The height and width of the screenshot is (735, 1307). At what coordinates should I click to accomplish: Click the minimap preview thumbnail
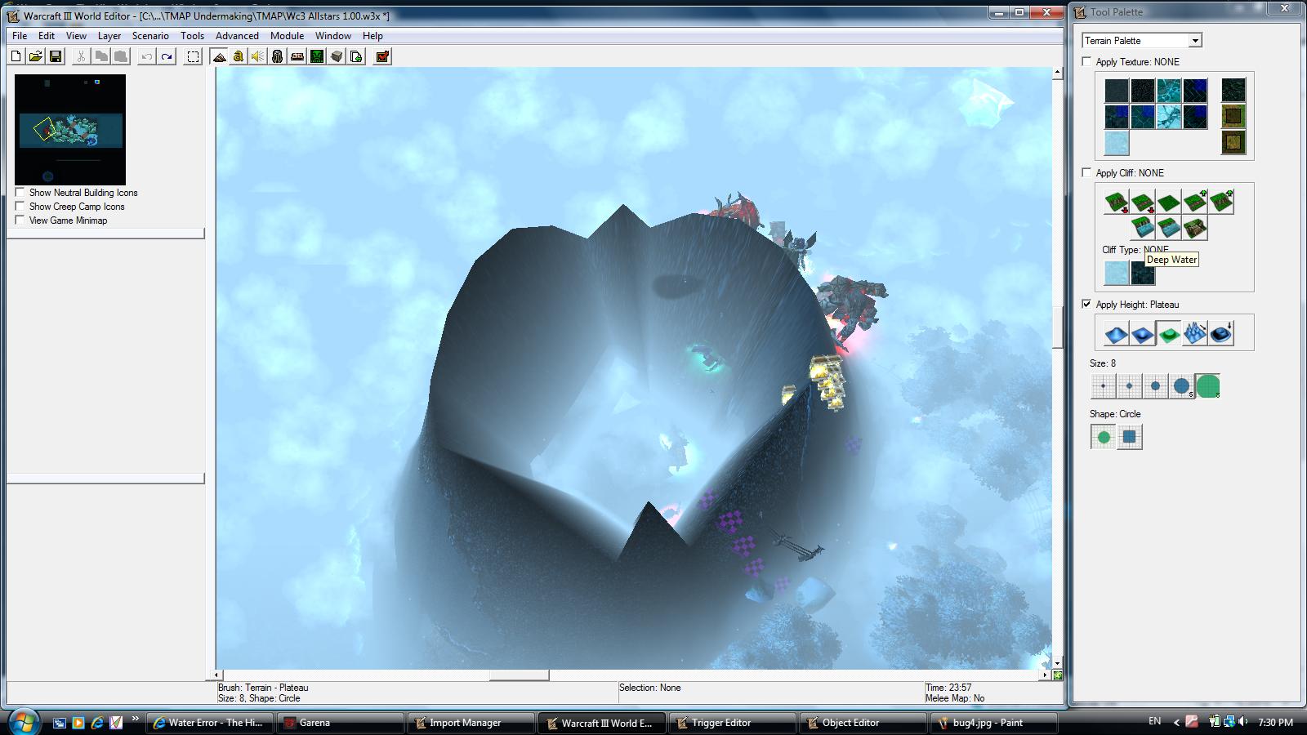(x=70, y=130)
